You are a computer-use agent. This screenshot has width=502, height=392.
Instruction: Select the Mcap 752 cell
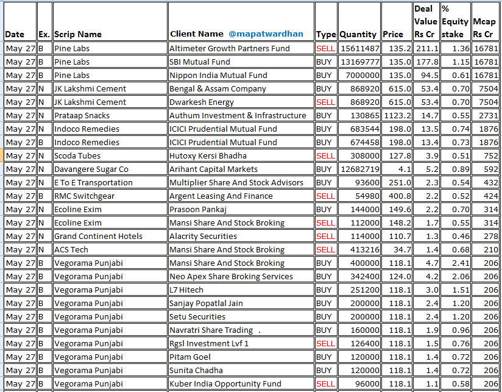(x=485, y=155)
